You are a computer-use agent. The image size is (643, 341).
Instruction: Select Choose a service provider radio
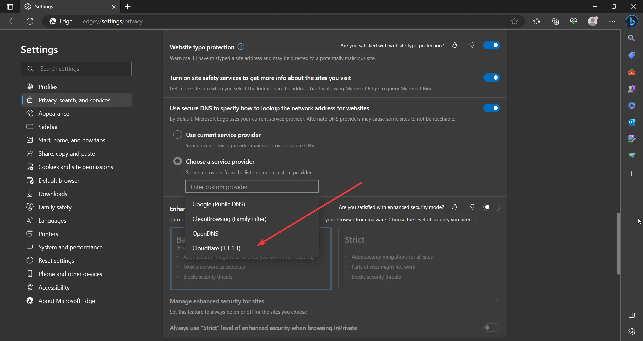tap(177, 161)
